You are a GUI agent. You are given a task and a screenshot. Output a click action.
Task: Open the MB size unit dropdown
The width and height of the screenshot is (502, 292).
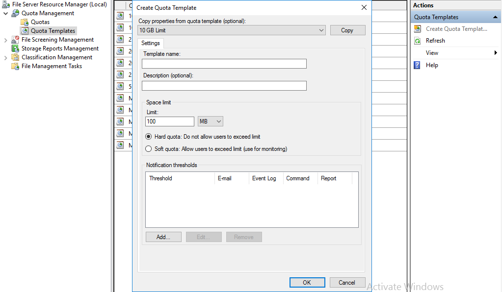(211, 121)
